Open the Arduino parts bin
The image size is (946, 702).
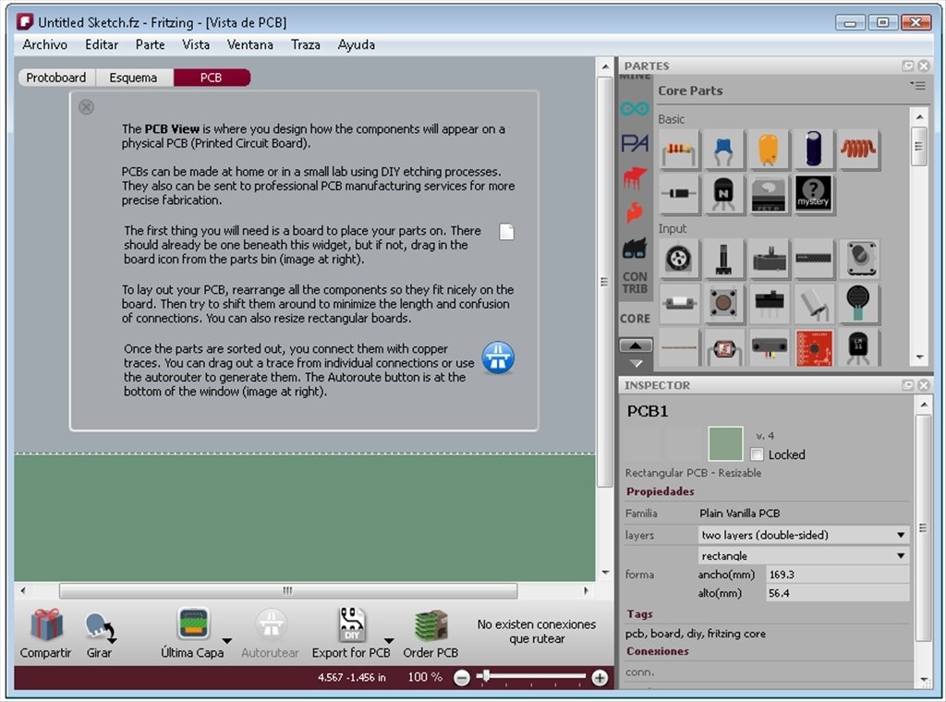point(635,109)
